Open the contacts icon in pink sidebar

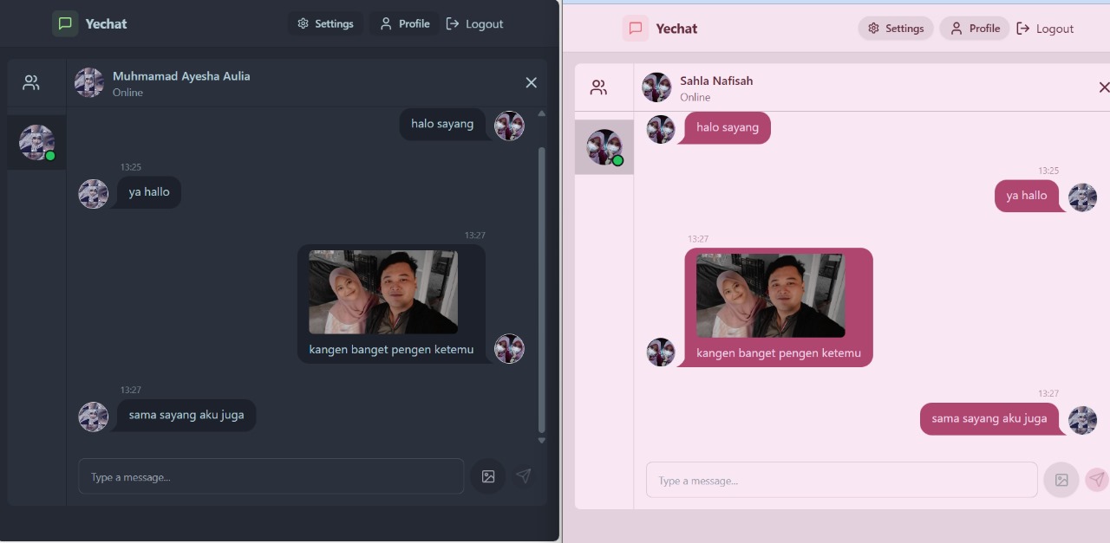click(598, 87)
